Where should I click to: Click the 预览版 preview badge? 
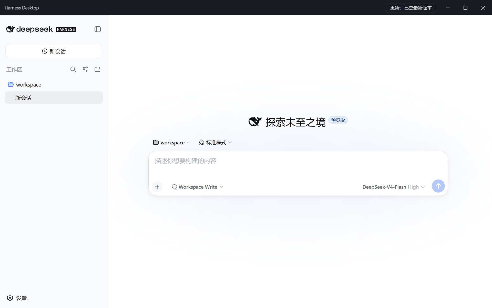point(338,120)
